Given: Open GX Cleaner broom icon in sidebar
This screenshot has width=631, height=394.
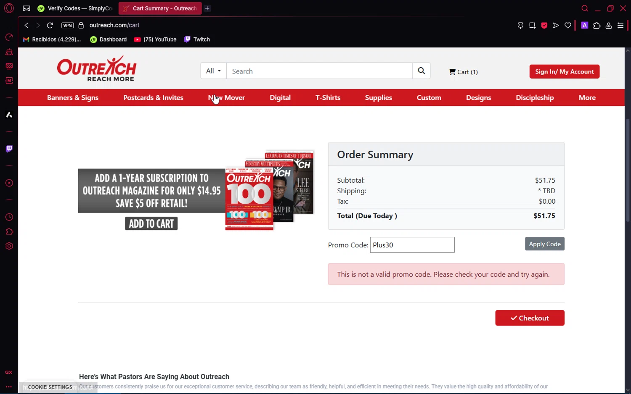Looking at the screenshot, I should [x=9, y=52].
